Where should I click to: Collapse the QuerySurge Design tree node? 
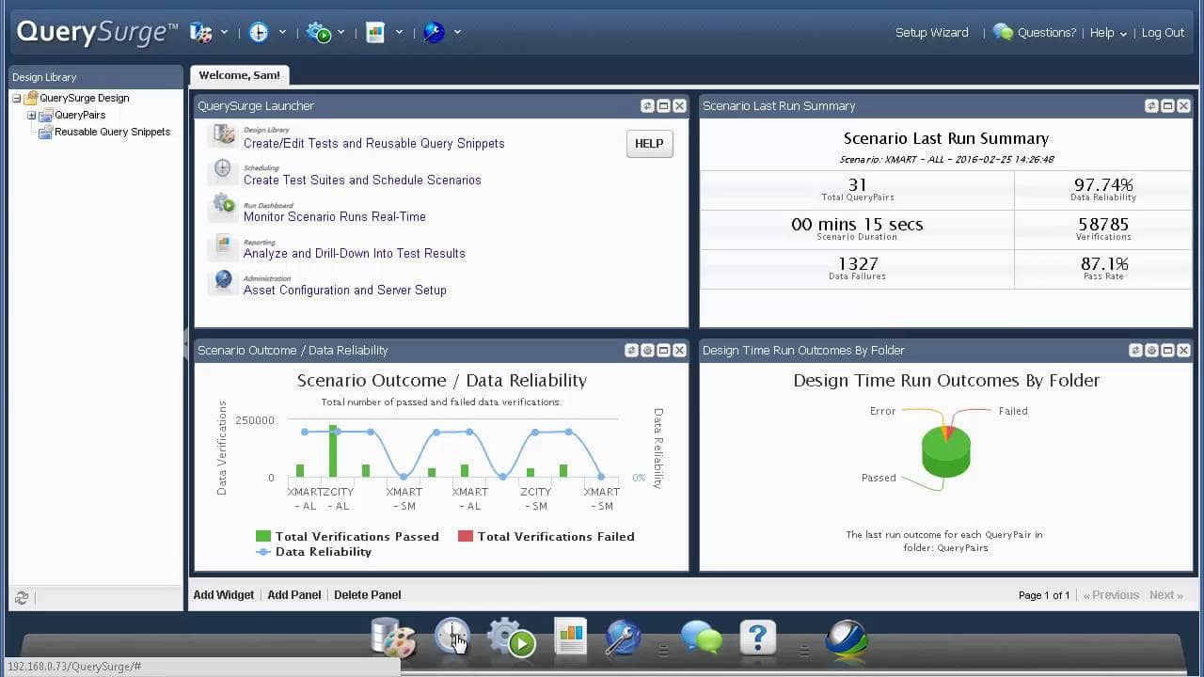(16, 99)
